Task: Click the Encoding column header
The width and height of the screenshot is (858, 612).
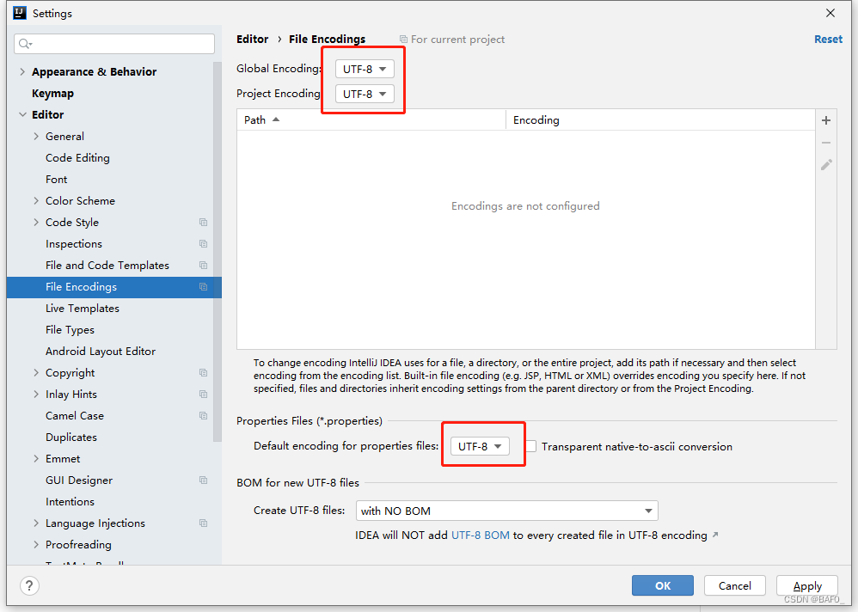Action: click(660, 119)
